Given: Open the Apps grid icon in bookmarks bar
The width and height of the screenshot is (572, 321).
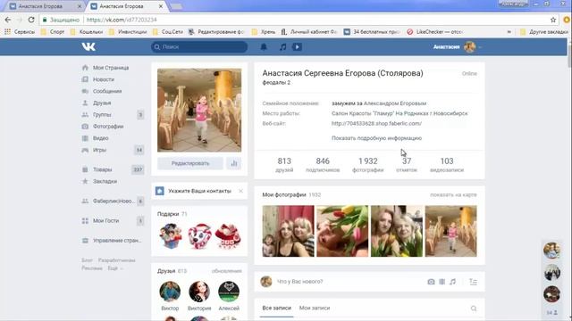Looking at the screenshot, I should 7,32.
